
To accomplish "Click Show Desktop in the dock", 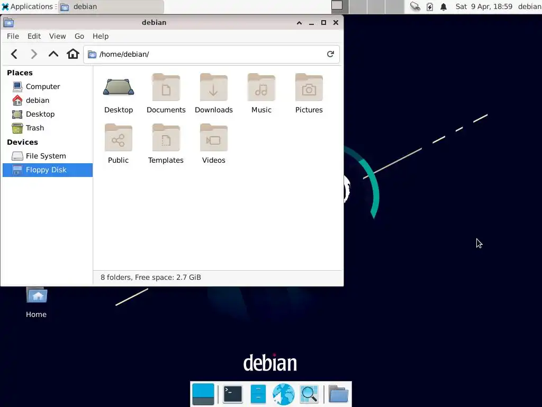I will tap(203, 394).
